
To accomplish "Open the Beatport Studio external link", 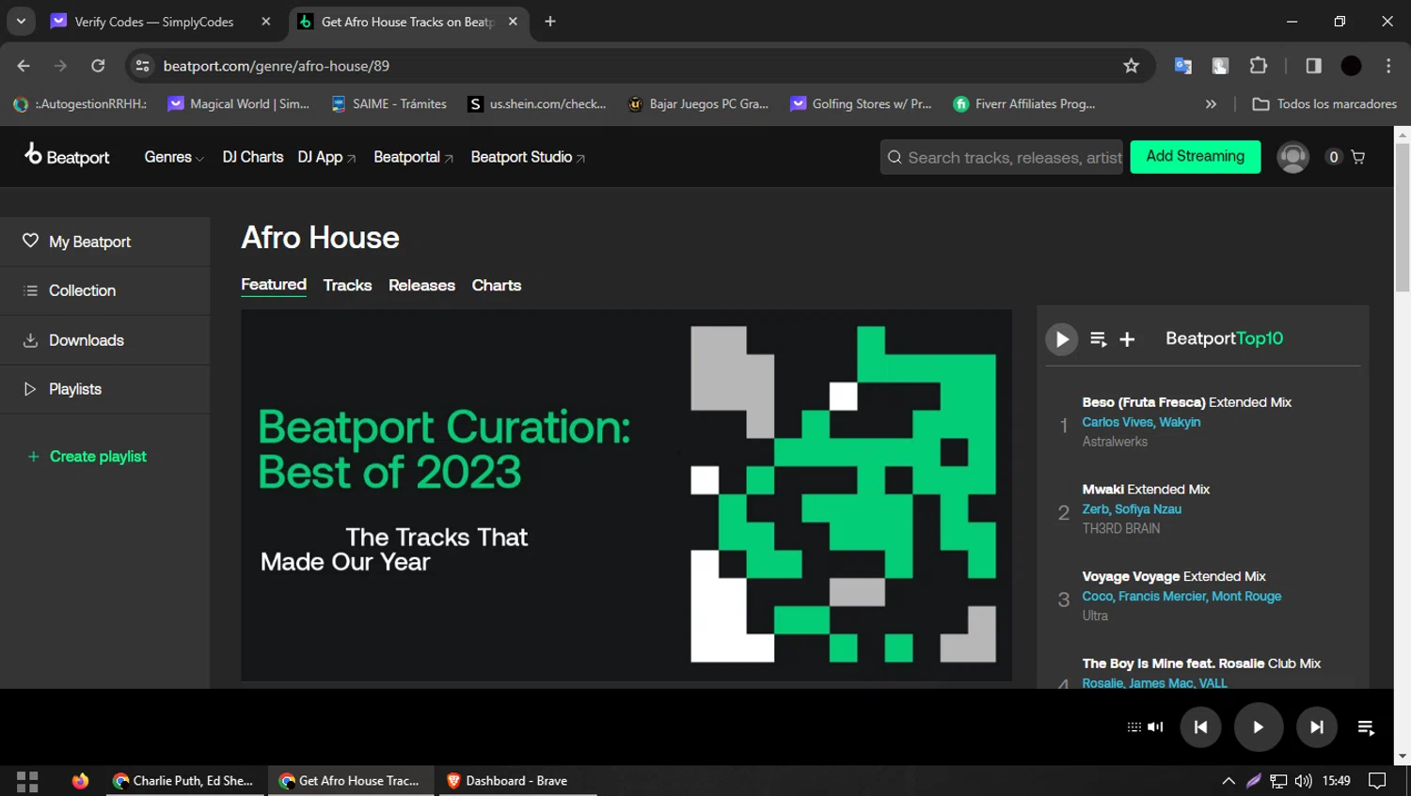I will 528,157.
